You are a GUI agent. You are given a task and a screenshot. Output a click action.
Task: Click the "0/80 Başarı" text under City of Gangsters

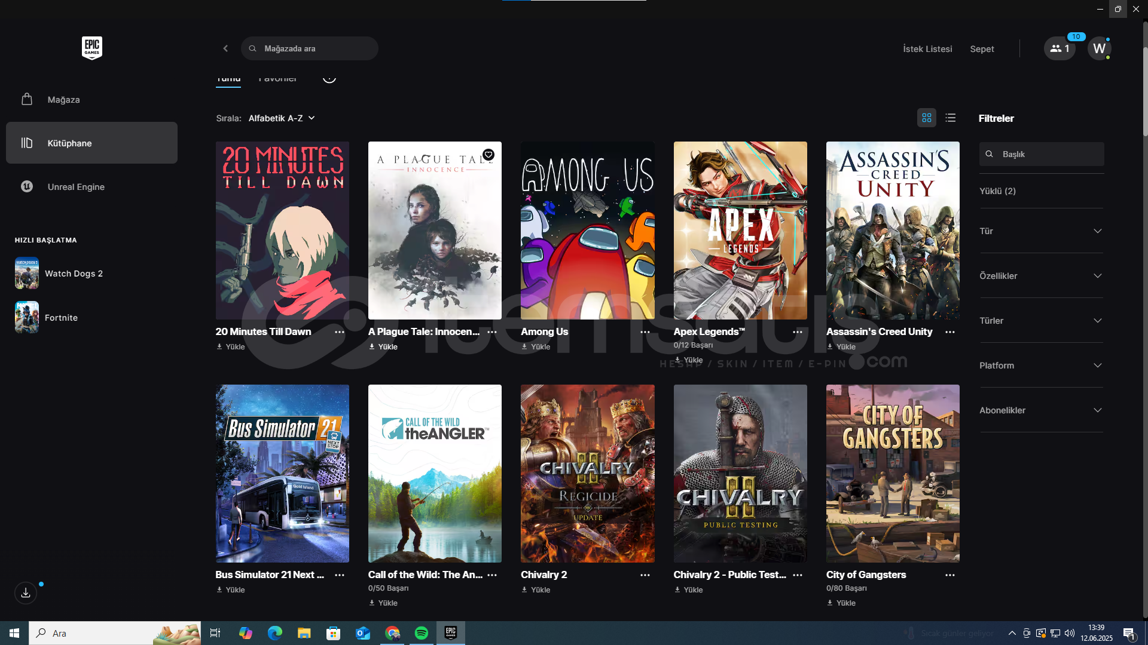(847, 588)
